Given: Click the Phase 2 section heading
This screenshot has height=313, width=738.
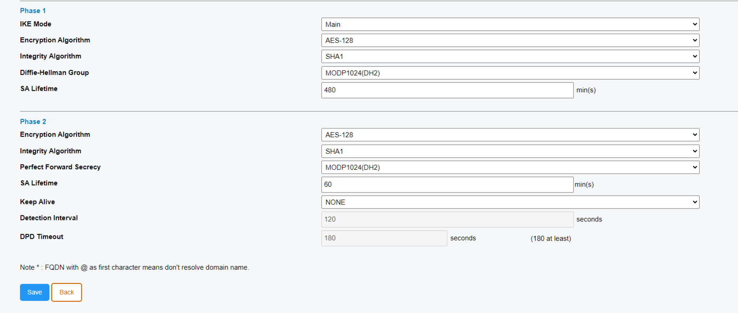Looking at the screenshot, I should pyautogui.click(x=33, y=122).
